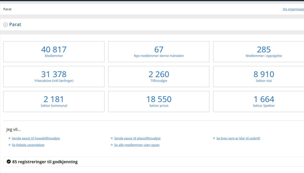Open the 2 181 Sektor kommunal card
Image resolution: width=304 pixels, height=173 pixels.
(54, 101)
